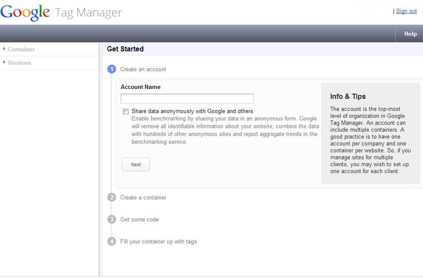Click 'Fill your container up with tags' label
This screenshot has width=423, height=278.
pyautogui.click(x=158, y=242)
